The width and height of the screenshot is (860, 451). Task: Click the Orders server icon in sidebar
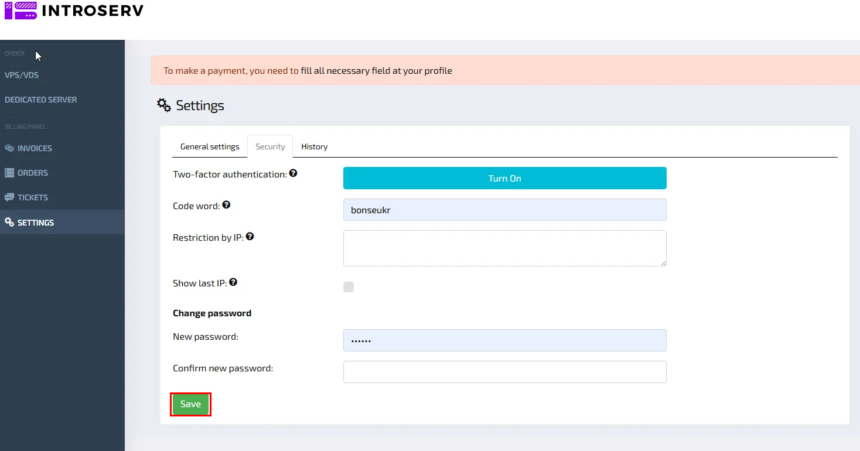pyautogui.click(x=9, y=173)
